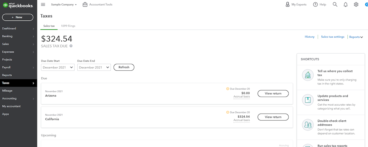The width and height of the screenshot is (368, 147).
Task: Click the My Experts person icon
Action: 287,5
